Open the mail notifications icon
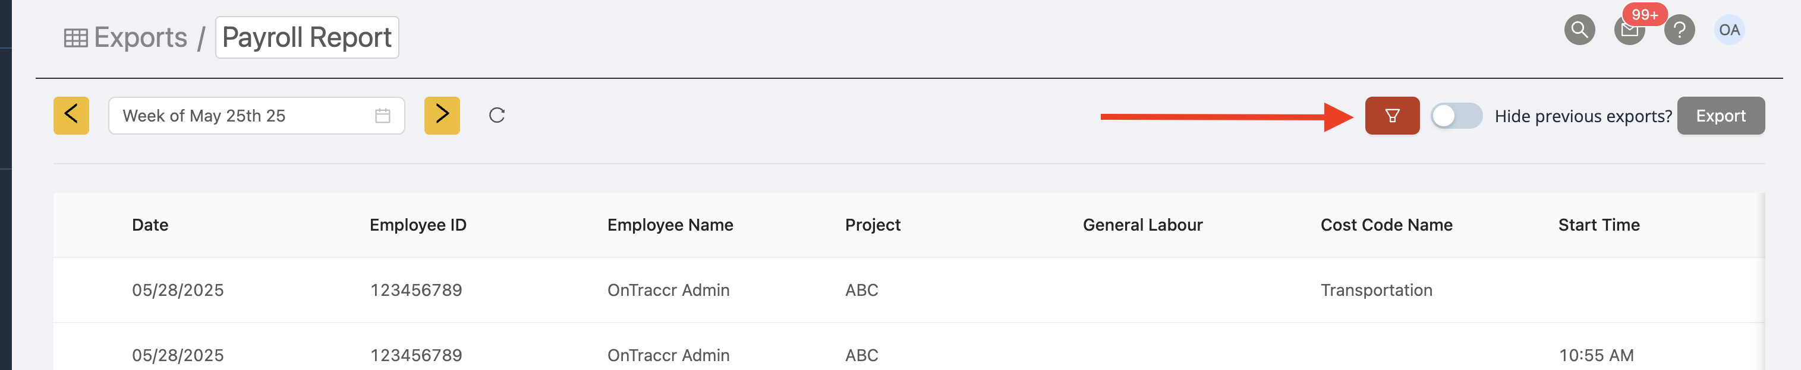Screen dimensions: 1801x370 1628,31
